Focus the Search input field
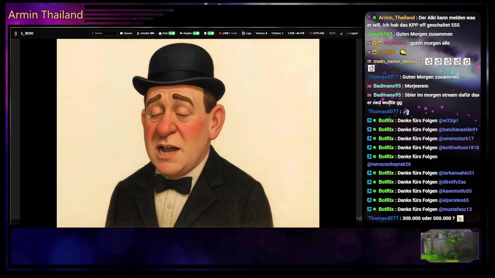495x278 pixels. (x=104, y=33)
